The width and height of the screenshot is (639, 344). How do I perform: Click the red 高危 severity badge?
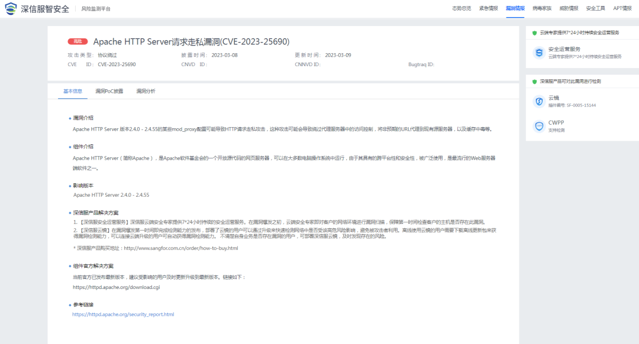(78, 41)
